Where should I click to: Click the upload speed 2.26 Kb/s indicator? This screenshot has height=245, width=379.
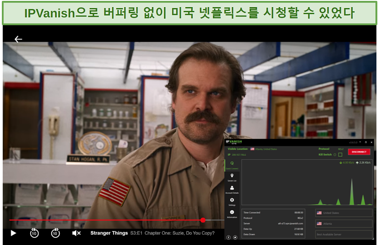363,163
